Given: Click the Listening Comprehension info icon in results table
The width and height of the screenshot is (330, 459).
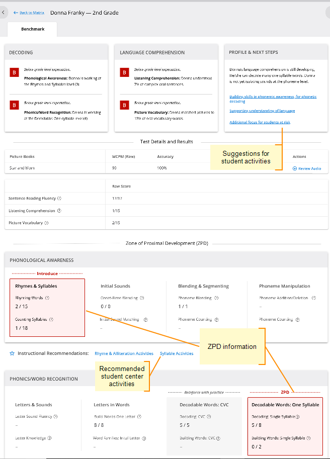Looking at the screenshot, I should pyautogui.click(x=59, y=211).
